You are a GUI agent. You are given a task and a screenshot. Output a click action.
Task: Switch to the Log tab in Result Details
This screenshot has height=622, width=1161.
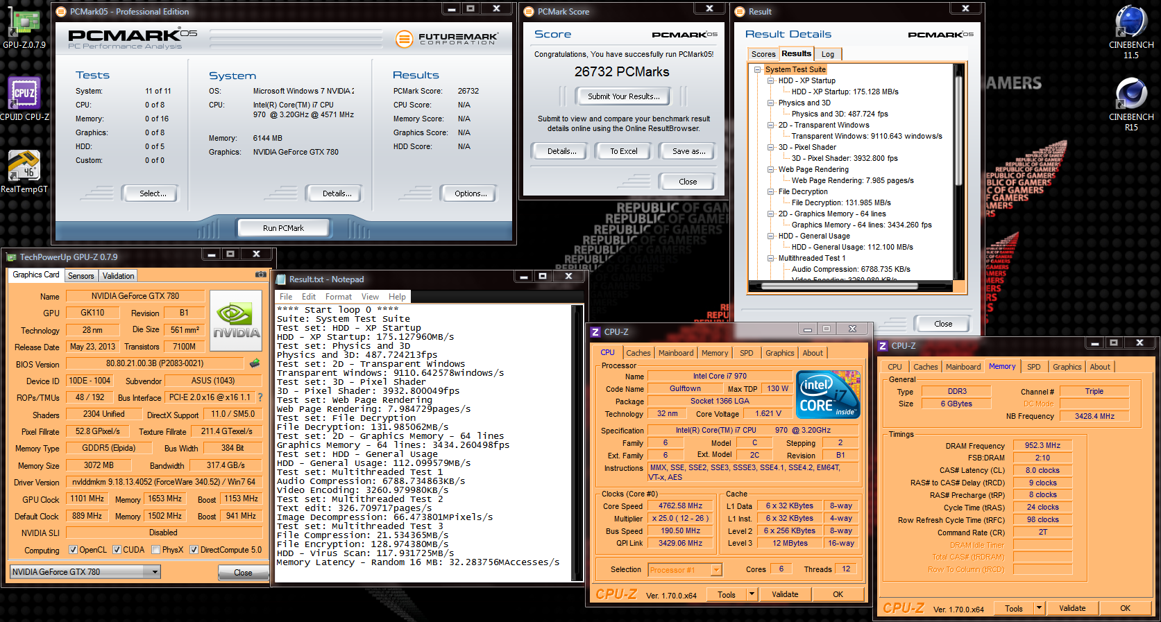pos(828,54)
